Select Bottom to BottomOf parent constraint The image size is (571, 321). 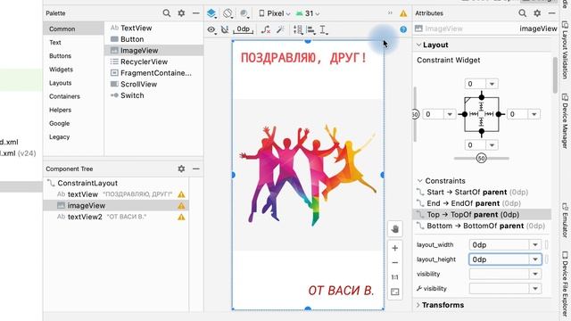482,226
